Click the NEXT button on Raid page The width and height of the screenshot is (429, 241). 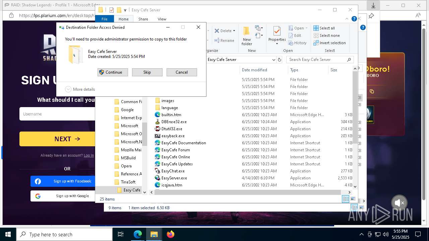[x=67, y=139]
